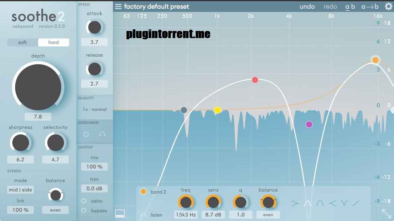Image resolution: width=394 pixels, height=221 pixels.
Task: Open the hamburger preset menu
Action: (118, 6)
